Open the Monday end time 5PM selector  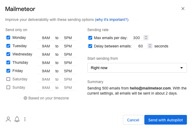tap(68, 38)
